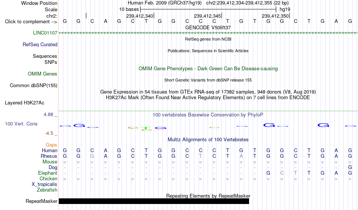
Task: Select the X_tropicalis species row label
Action: [x=44, y=184]
